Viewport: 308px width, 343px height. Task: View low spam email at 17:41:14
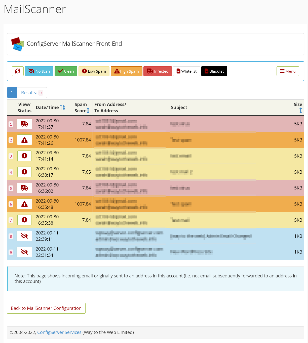[x=24, y=156]
